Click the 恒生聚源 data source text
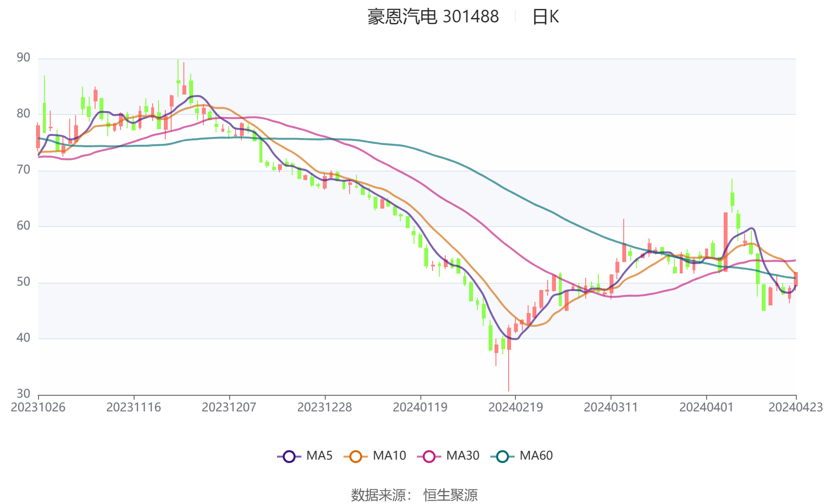The width and height of the screenshot is (829, 504). [x=451, y=495]
